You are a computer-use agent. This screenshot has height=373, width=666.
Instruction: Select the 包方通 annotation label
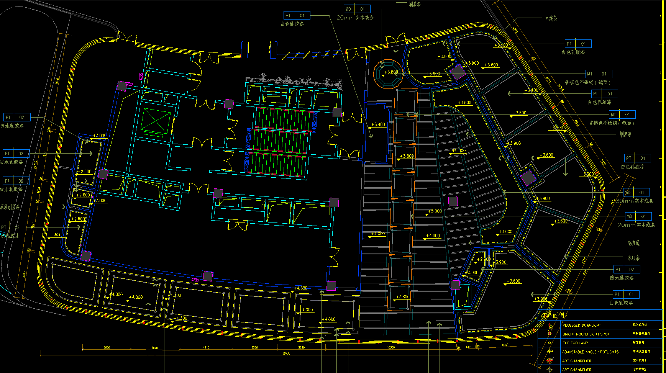pyautogui.click(x=633, y=243)
